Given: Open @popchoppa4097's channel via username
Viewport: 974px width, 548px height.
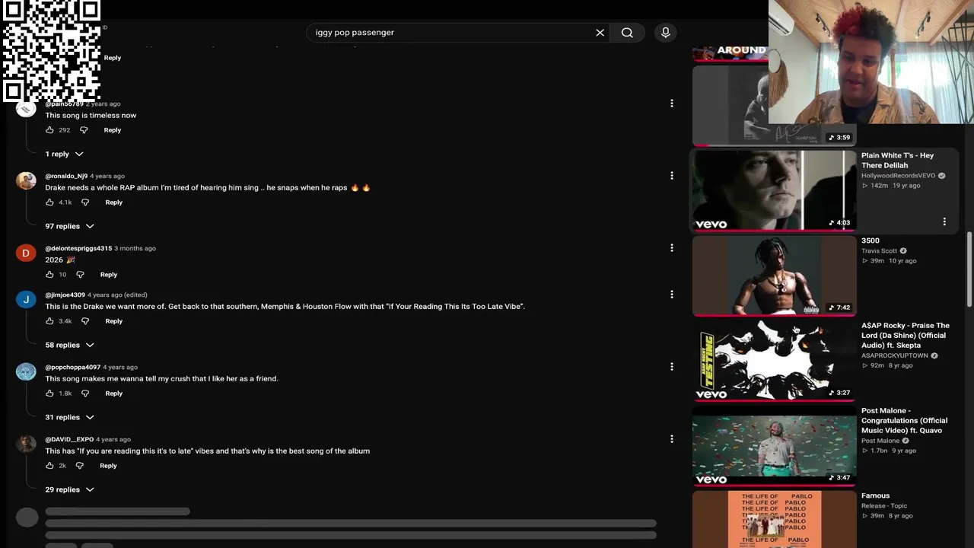Looking at the screenshot, I should tap(73, 367).
